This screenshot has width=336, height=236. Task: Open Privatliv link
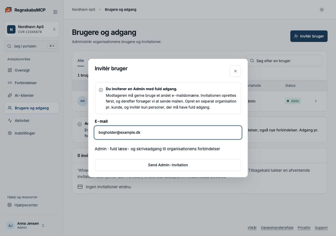tap(304, 228)
